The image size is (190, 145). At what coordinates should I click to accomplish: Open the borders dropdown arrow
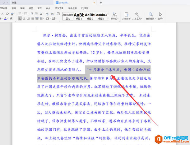(56, 19)
